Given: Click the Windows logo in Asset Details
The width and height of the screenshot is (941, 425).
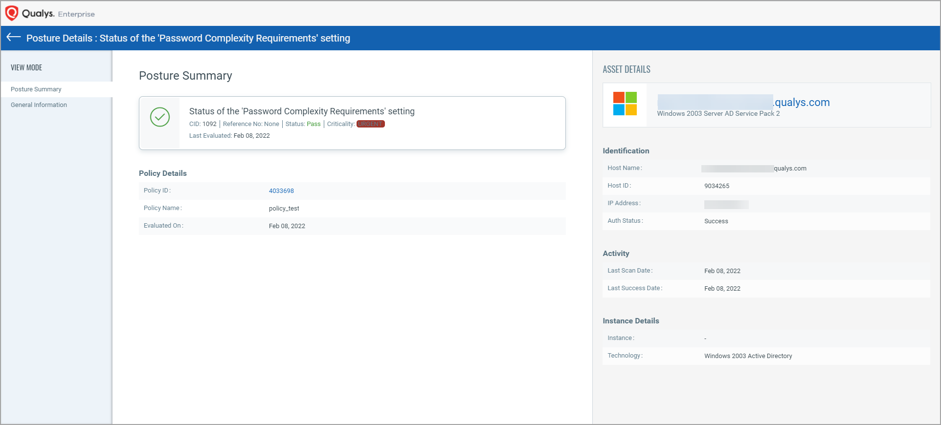Looking at the screenshot, I should pos(625,104).
